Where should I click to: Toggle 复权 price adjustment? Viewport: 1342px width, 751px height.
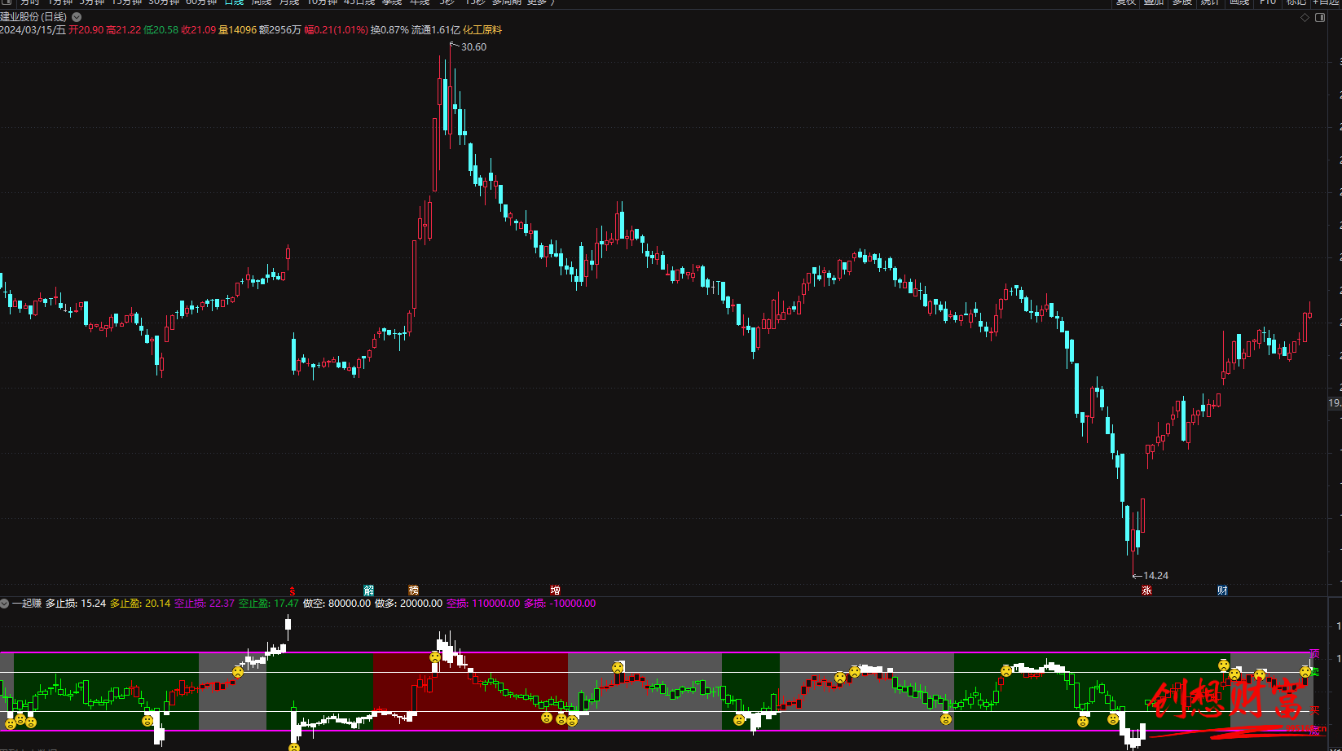pyautogui.click(x=1126, y=2)
